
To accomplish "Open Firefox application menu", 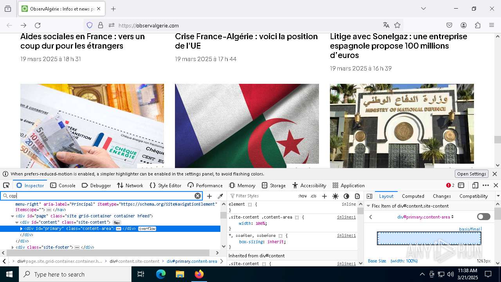I will (x=492, y=25).
